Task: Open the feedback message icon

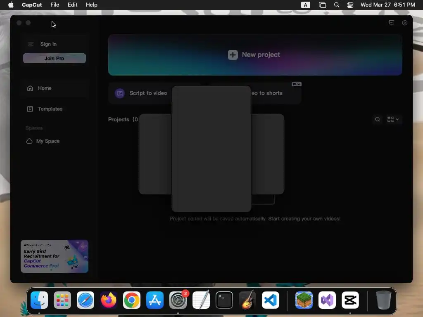Action: tap(392, 23)
